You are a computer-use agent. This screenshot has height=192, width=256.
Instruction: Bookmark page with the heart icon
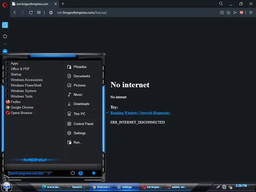[x=241, y=12]
